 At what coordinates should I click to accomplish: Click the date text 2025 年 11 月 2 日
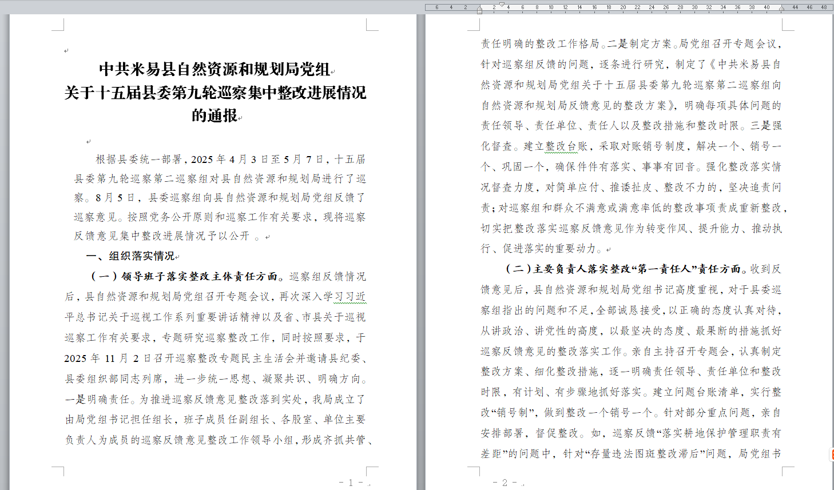point(101,358)
